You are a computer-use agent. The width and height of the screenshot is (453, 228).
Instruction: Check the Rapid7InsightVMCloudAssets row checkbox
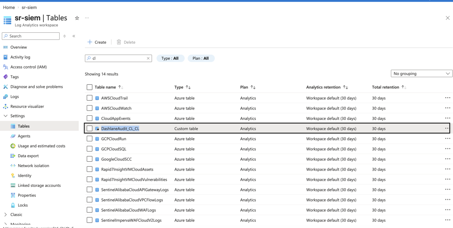(89, 169)
